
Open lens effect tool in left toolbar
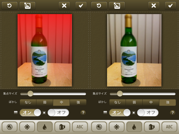tap(10, 127)
